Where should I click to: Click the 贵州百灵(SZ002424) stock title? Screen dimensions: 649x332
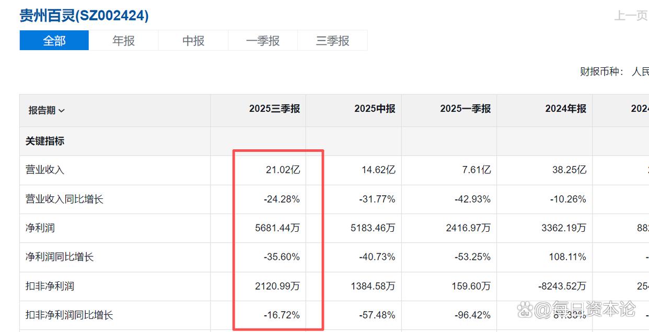point(84,16)
